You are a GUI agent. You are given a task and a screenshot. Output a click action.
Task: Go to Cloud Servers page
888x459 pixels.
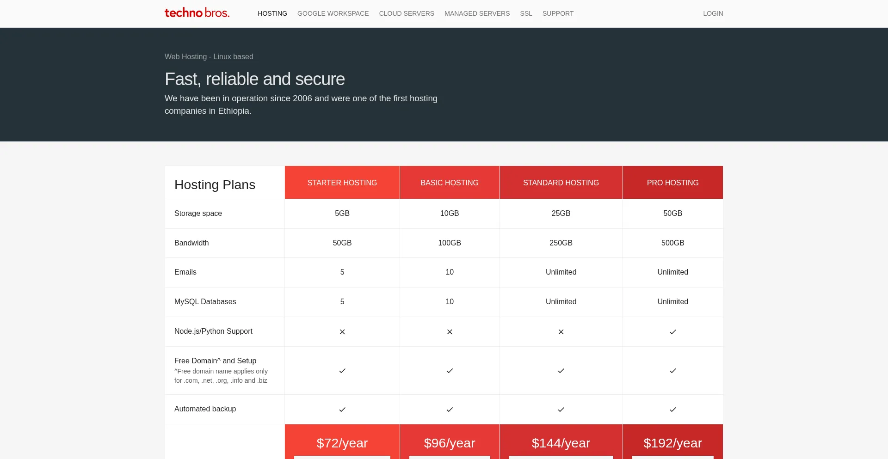click(407, 13)
